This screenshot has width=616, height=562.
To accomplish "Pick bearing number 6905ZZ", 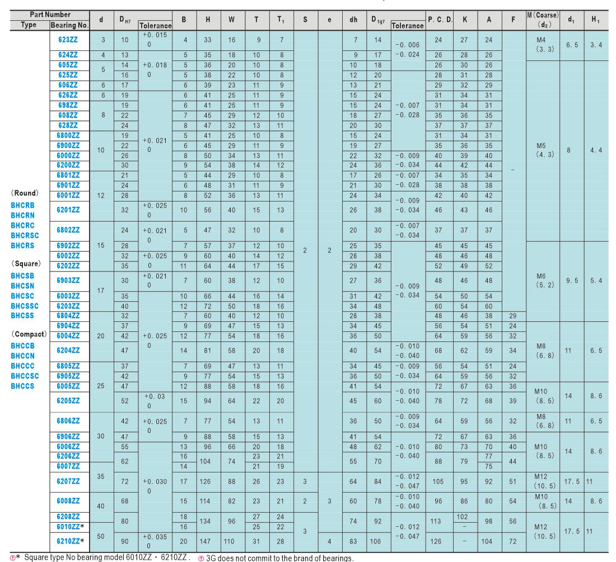I will [68, 376].
